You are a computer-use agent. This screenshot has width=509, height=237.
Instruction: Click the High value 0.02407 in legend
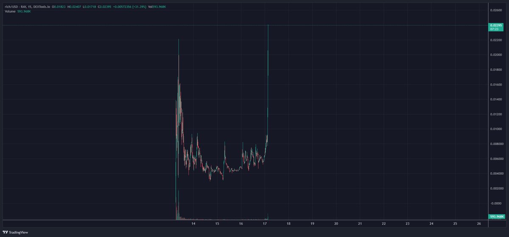[75, 7]
